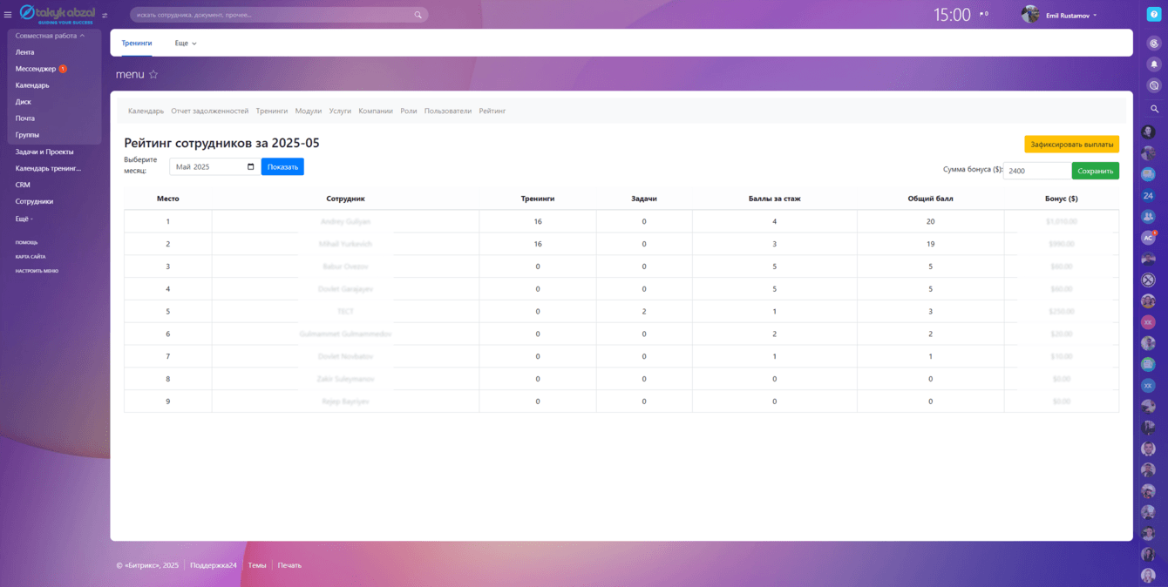
Task: Open Почта in left sidebar
Action: pos(25,118)
